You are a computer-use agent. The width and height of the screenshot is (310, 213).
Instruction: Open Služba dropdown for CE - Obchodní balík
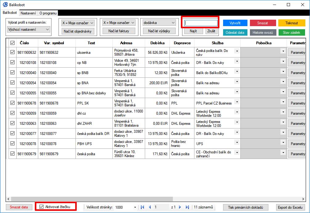(237, 152)
